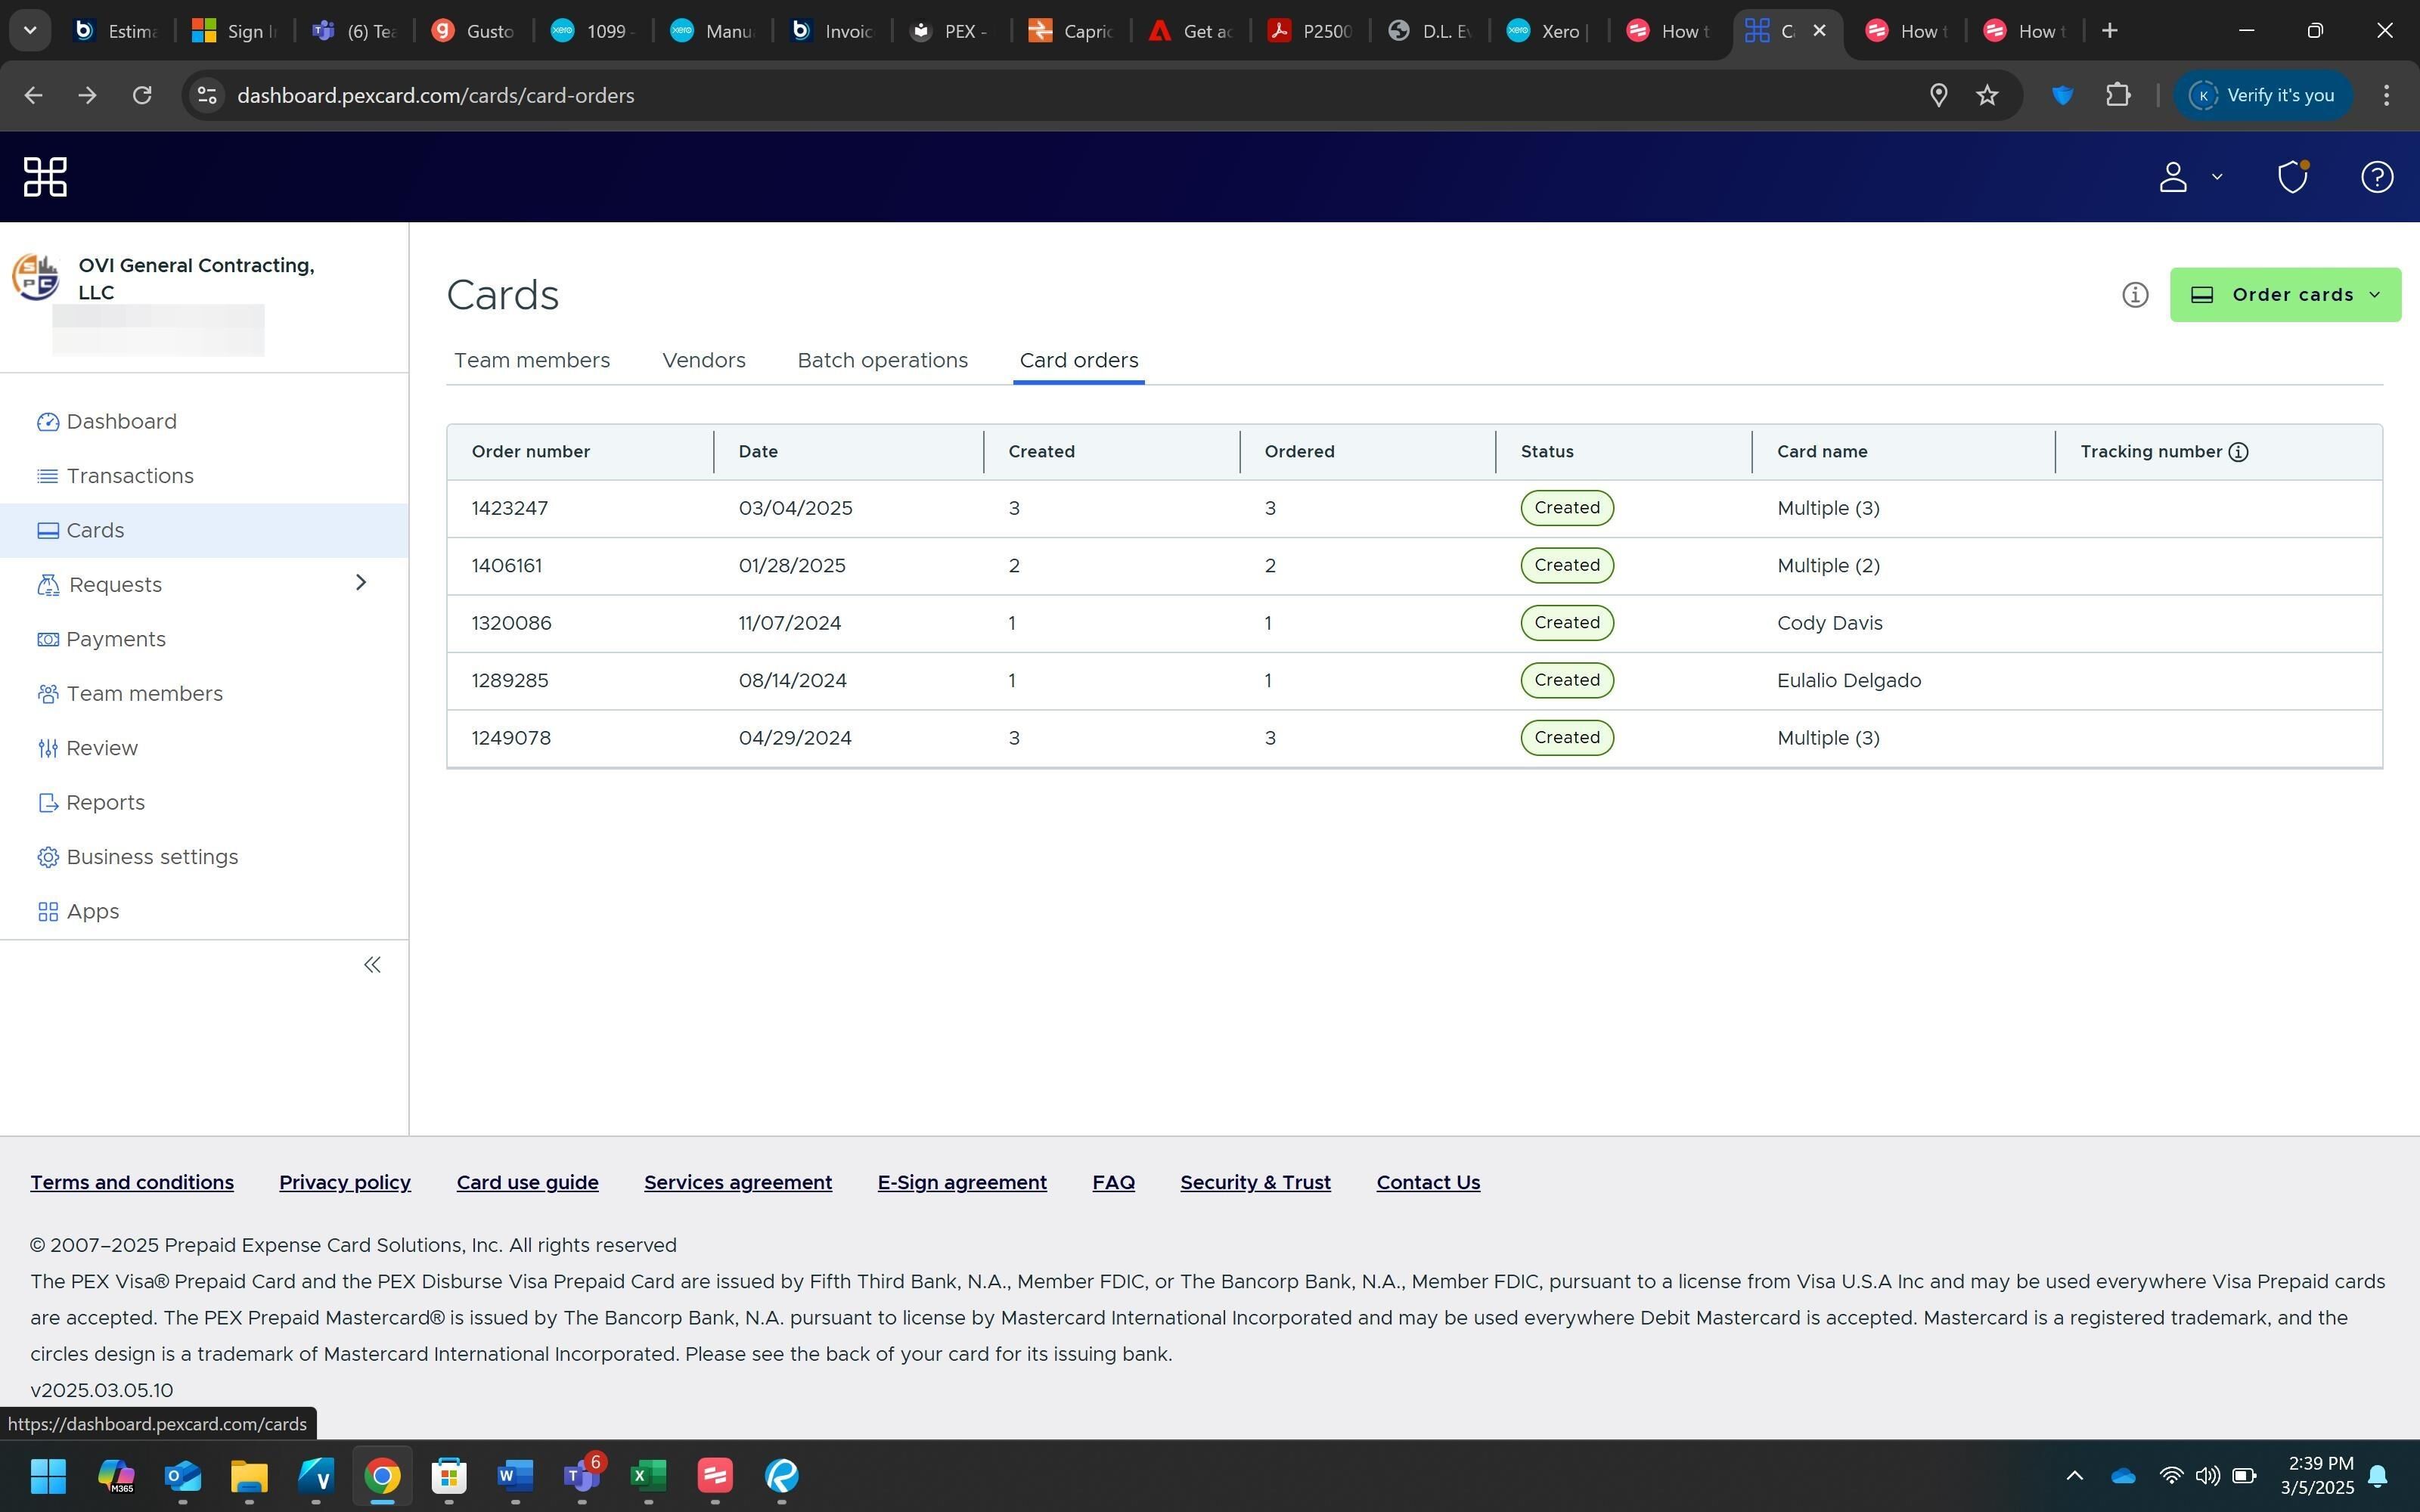Launch Excel from the taskbar

tap(648, 1475)
